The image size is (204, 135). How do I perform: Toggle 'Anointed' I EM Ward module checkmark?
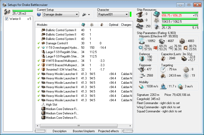pyautogui.click(x=38, y=70)
